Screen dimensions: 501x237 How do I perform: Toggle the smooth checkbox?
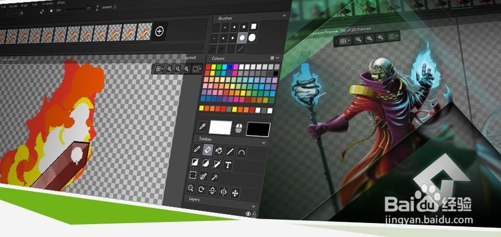(x=115, y=7)
